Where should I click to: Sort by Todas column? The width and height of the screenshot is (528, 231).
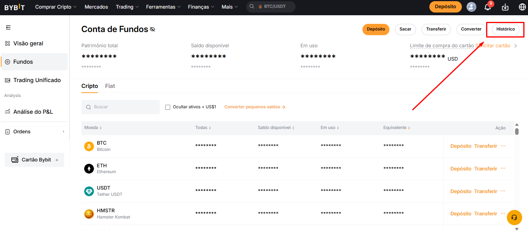pyautogui.click(x=210, y=128)
